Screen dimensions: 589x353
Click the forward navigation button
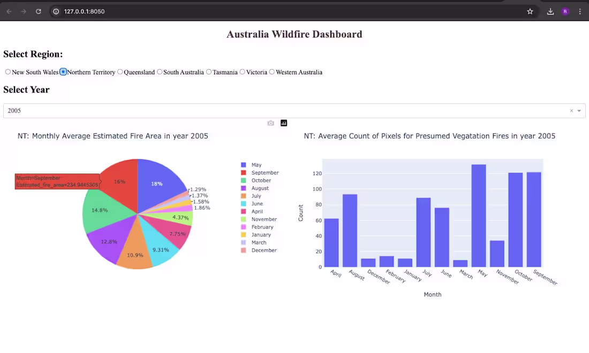click(24, 11)
